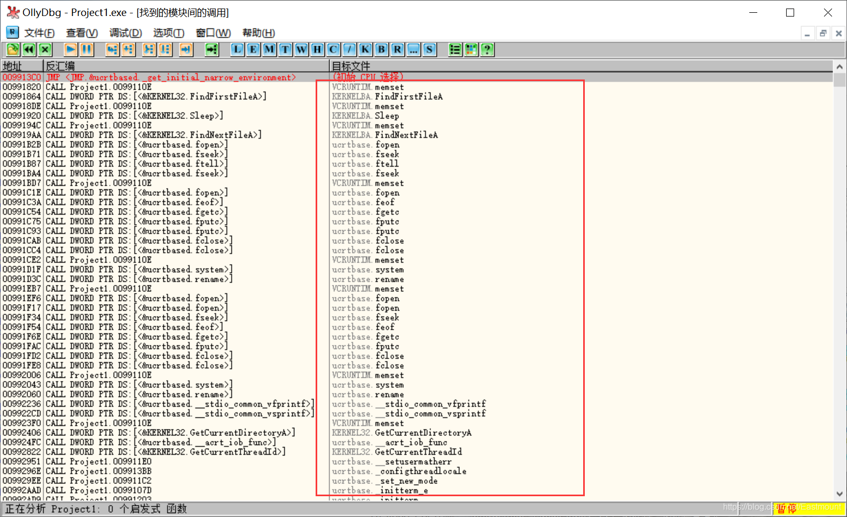Click destination ucrtbase._set_new_mode
847x517 pixels.
pyautogui.click(x=385, y=481)
